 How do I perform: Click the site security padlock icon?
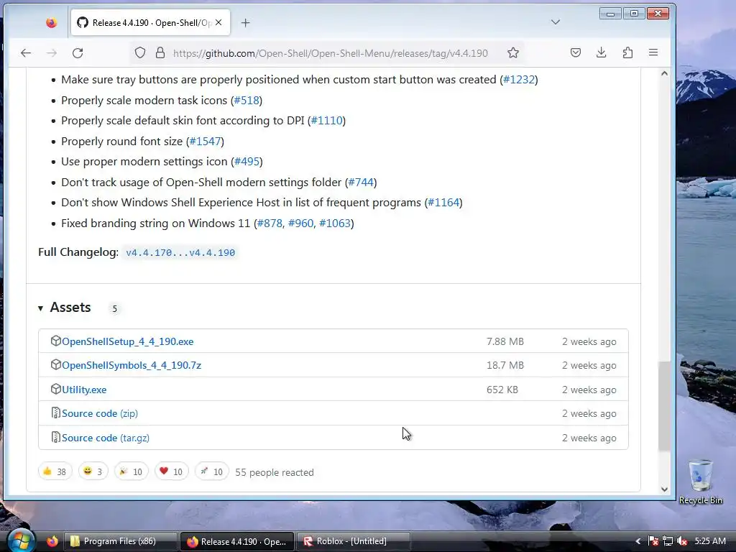(x=160, y=52)
